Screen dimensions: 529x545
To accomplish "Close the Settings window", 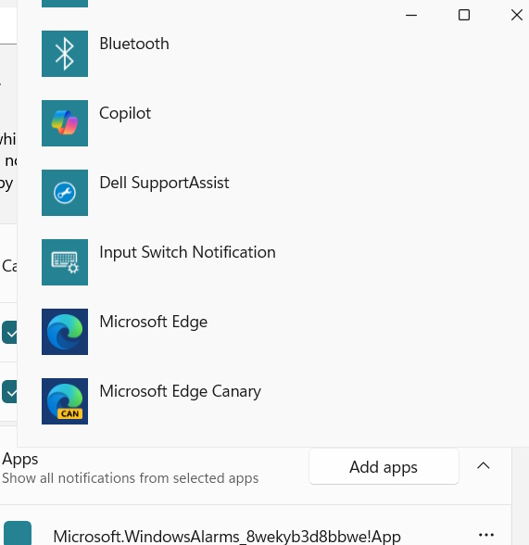I will point(517,15).
